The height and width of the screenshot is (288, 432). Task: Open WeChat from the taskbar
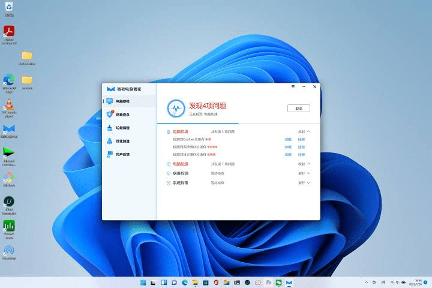(x=278, y=283)
